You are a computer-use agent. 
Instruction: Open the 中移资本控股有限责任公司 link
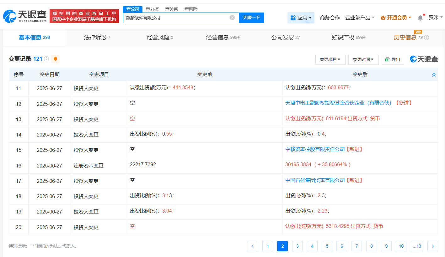coord(315,149)
